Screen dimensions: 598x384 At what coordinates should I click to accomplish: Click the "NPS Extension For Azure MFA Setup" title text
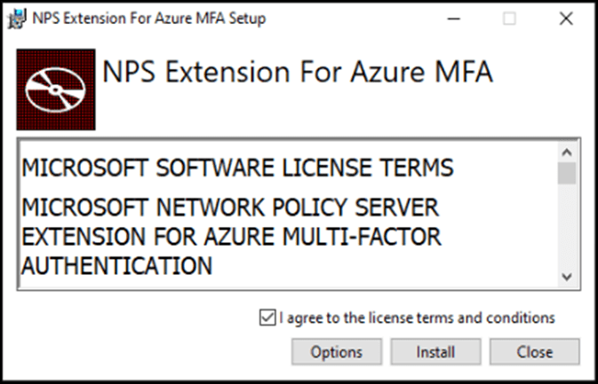(x=148, y=19)
